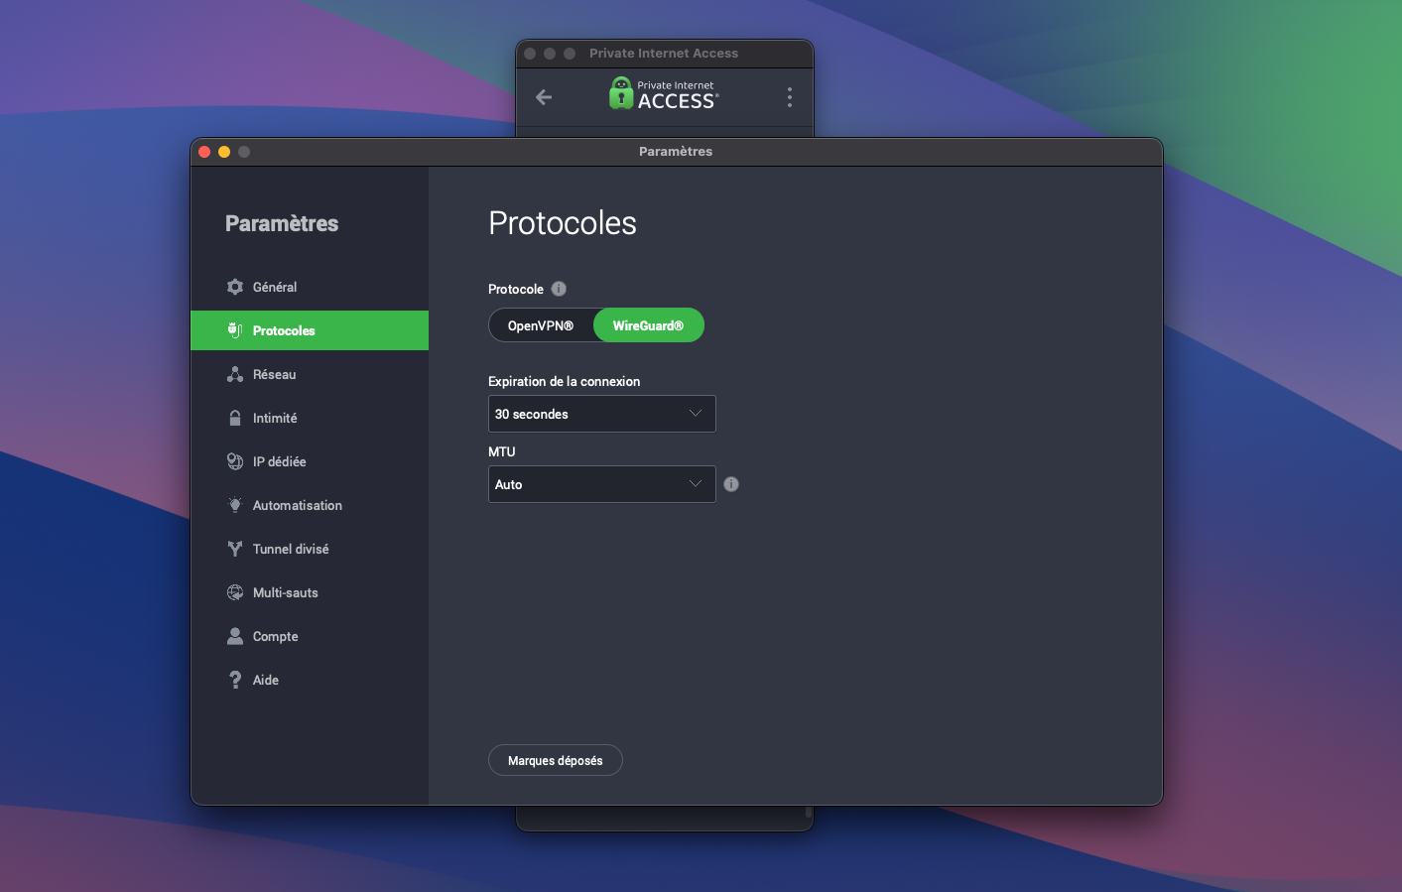Click the Intimité padlock icon

click(x=235, y=418)
